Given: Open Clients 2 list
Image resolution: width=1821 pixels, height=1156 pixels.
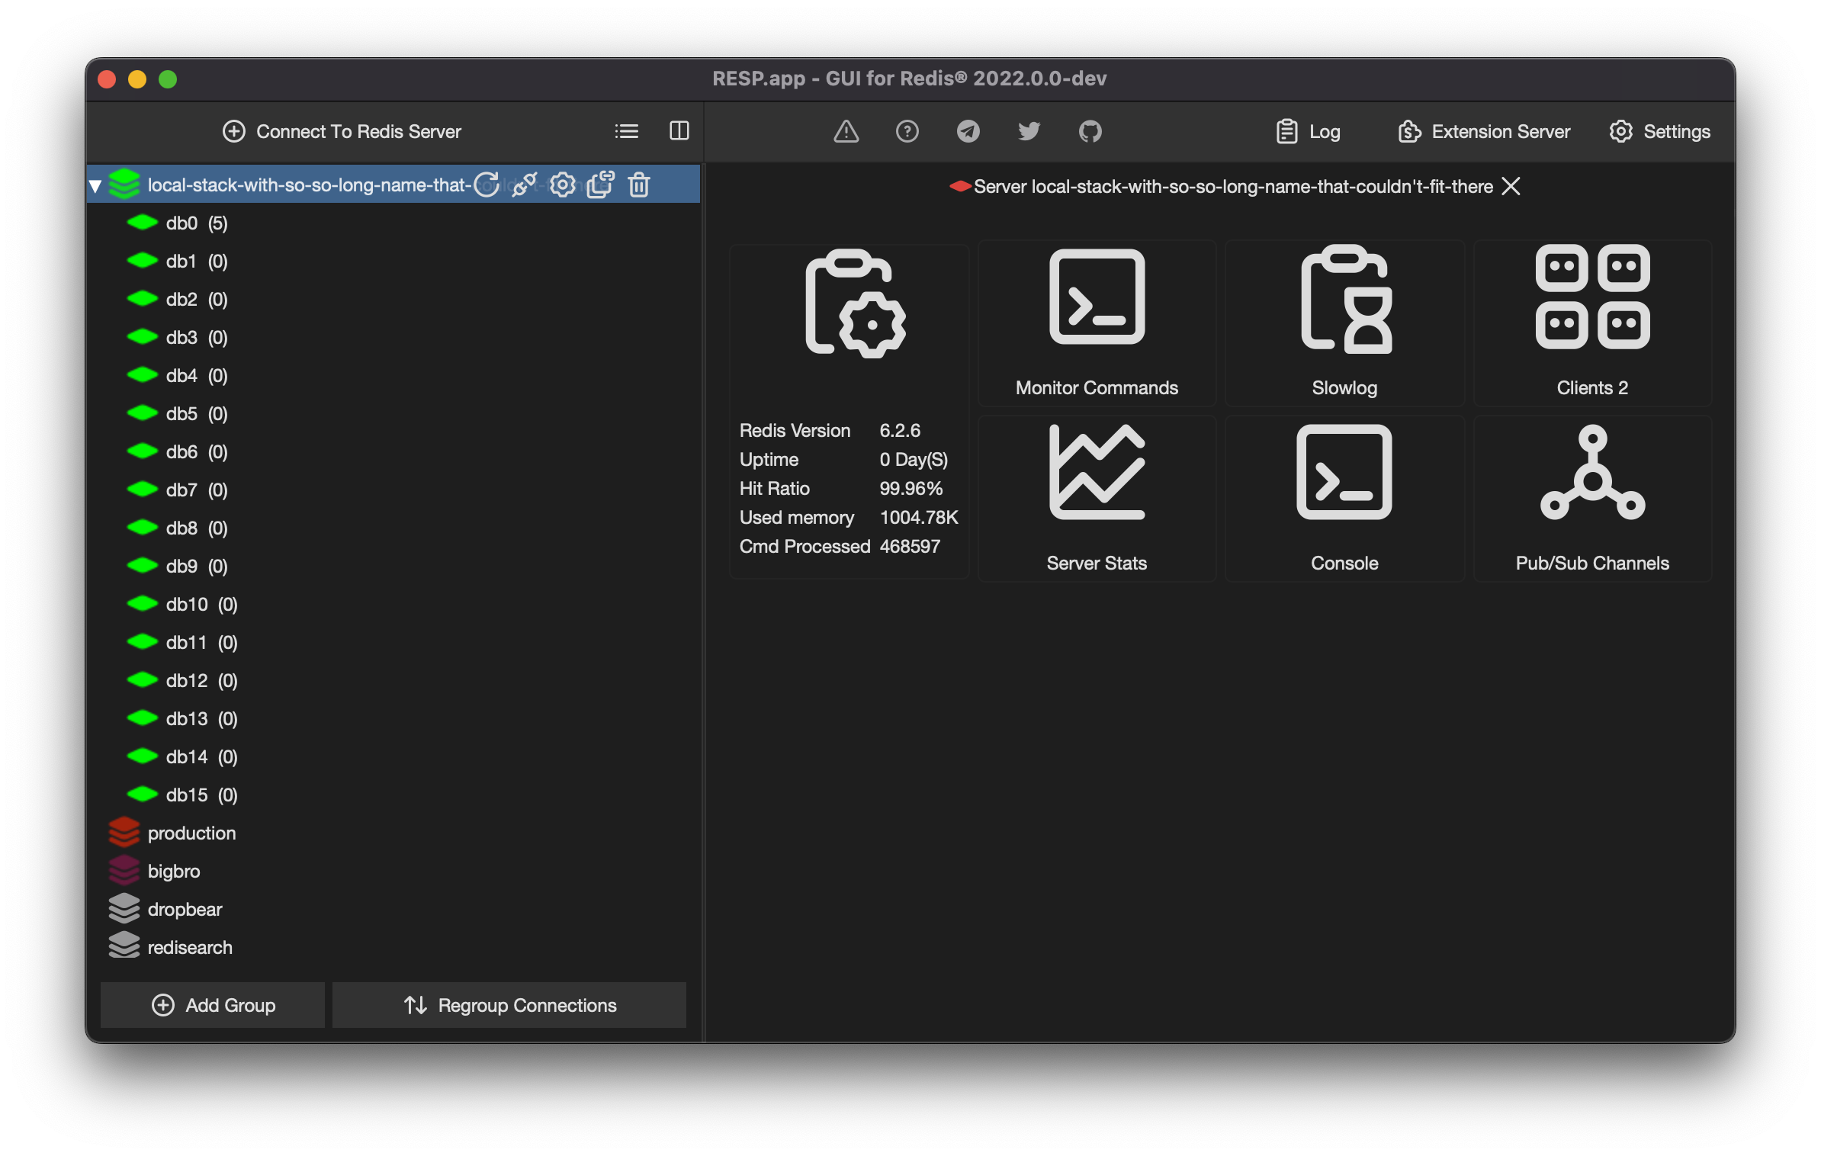Looking at the screenshot, I should point(1592,323).
